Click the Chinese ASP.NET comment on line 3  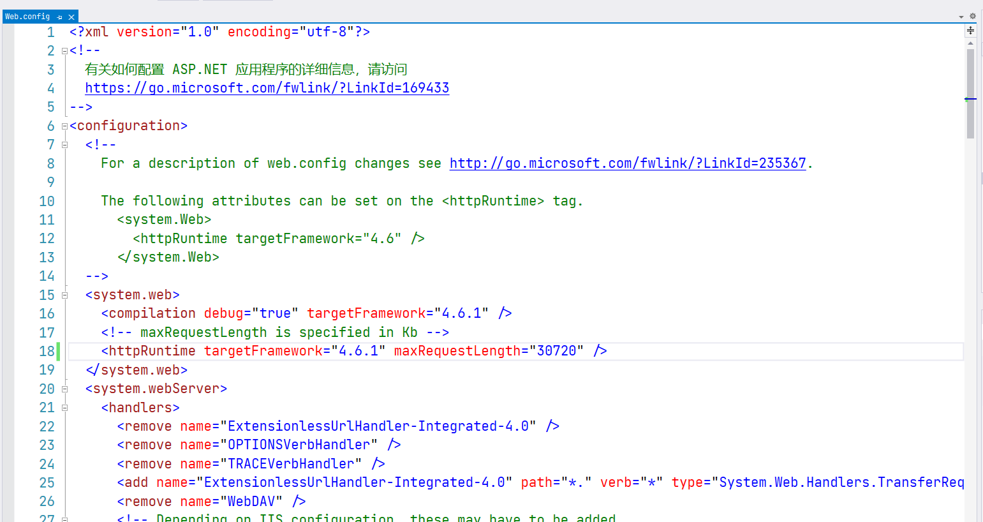(246, 70)
